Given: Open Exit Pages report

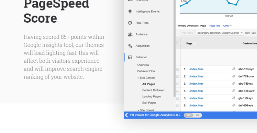Looking at the screenshot, I should [149, 103].
